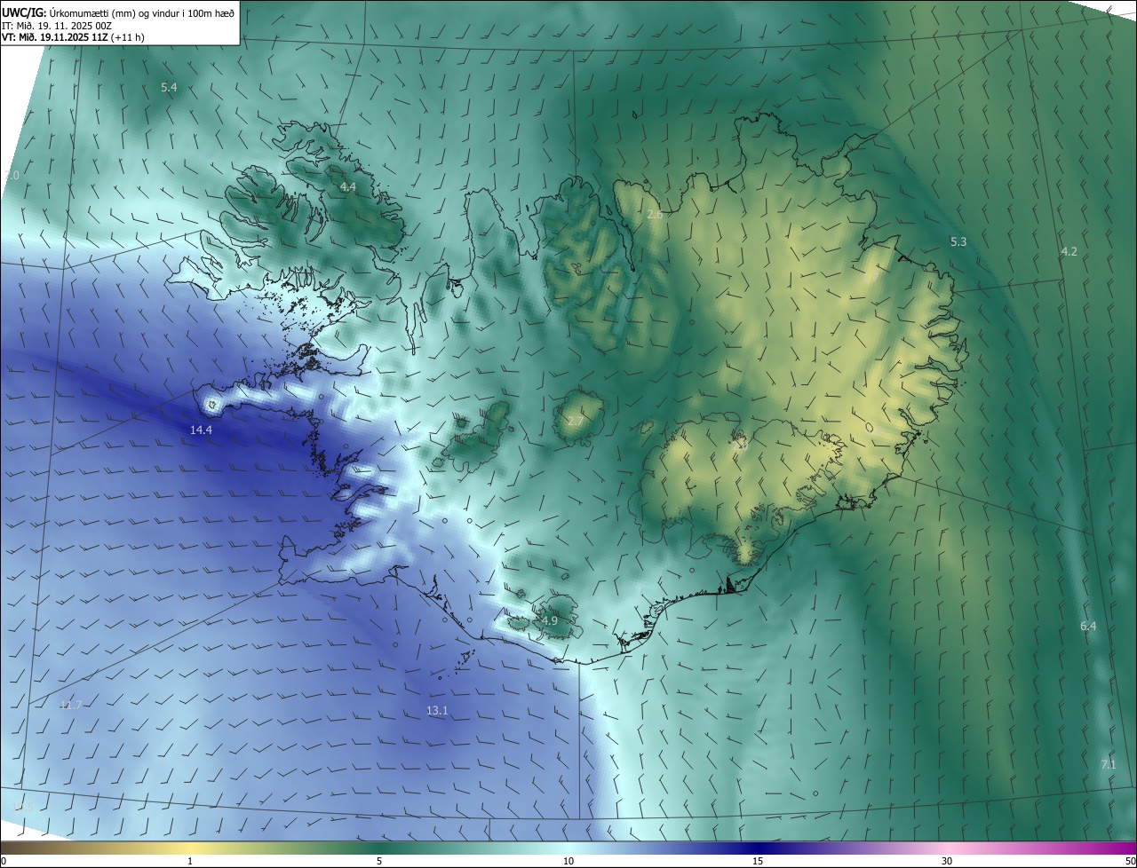The width and height of the screenshot is (1137, 868).
Task: Click the 5.4 value label on the map
Action: pos(169,88)
